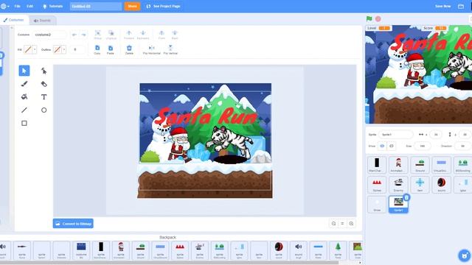
Task: Open the My Stuff folder icon
Action: (x=461, y=6)
